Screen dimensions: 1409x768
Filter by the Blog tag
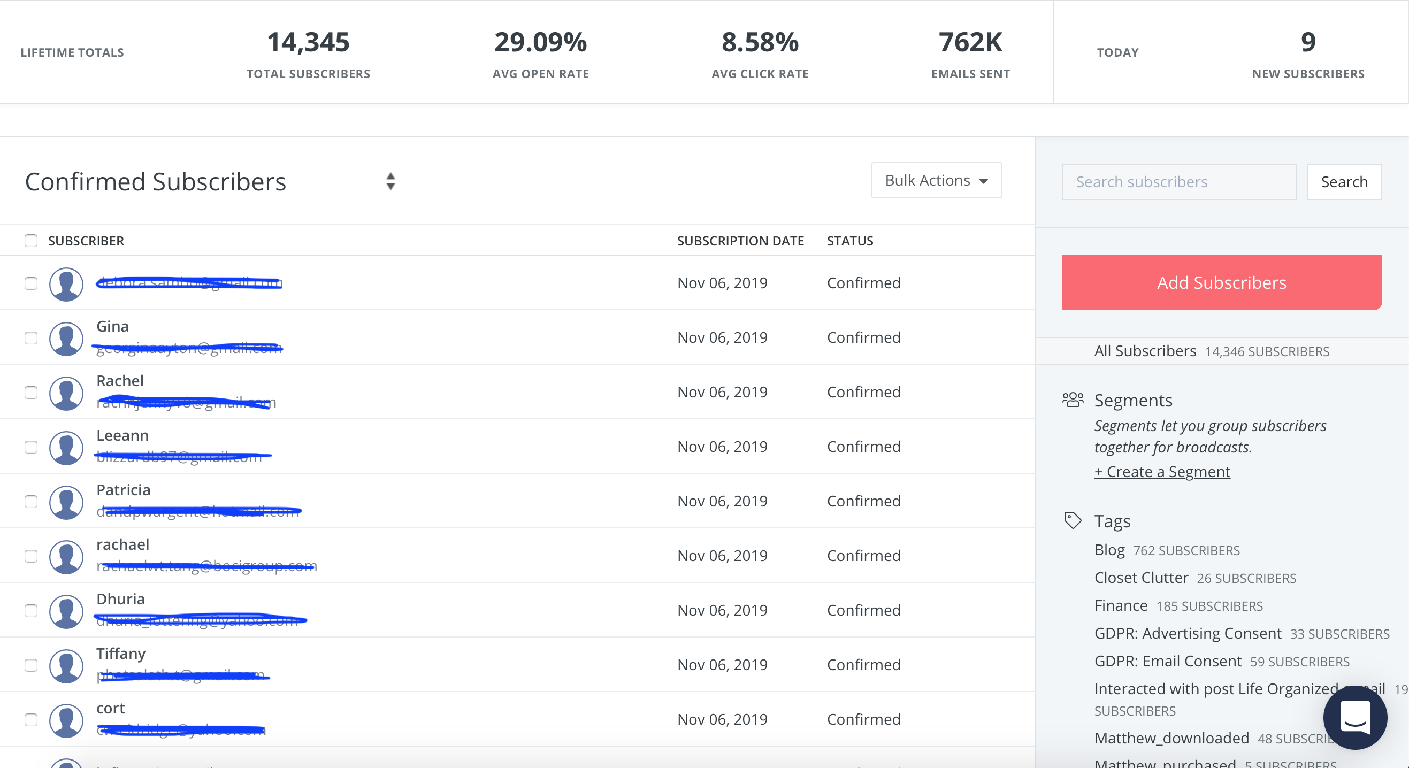[x=1109, y=550]
